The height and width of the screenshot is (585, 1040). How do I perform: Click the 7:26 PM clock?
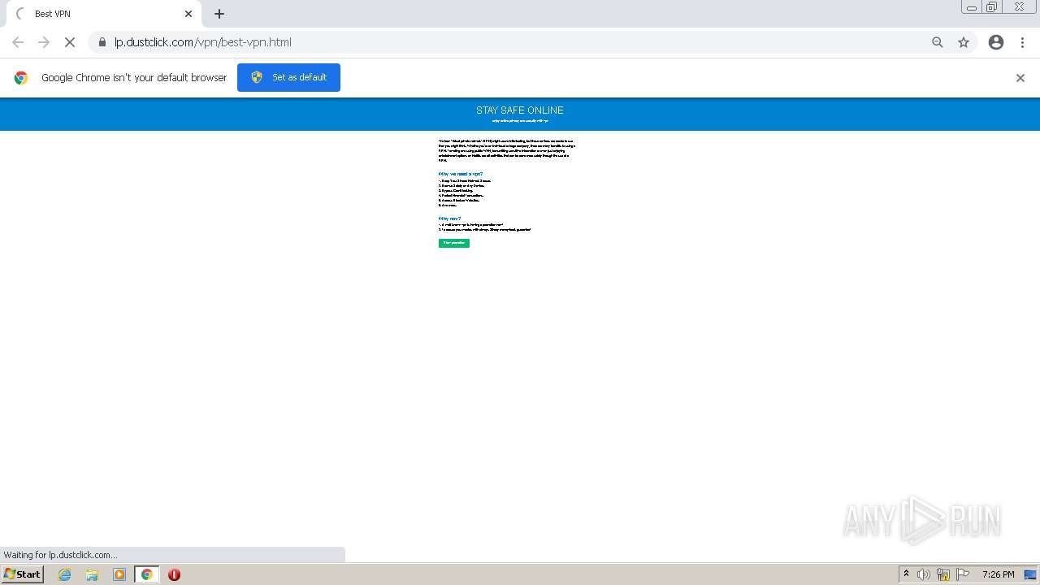(998, 574)
